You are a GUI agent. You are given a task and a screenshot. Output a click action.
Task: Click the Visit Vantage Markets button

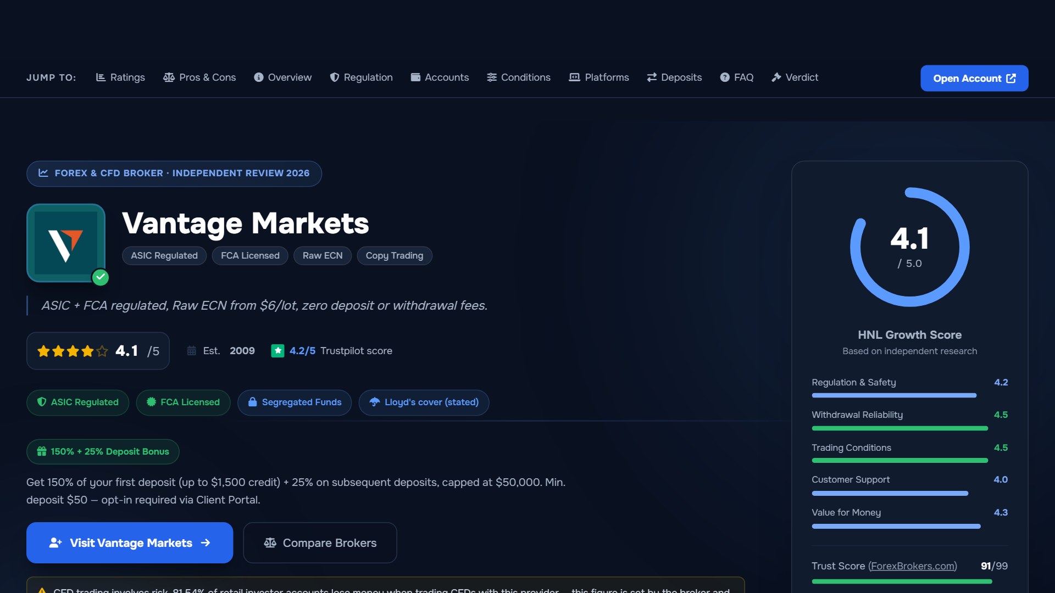130,542
